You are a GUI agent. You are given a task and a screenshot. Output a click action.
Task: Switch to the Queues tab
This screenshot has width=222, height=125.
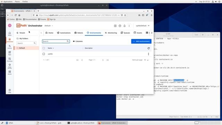(x=125, y=33)
